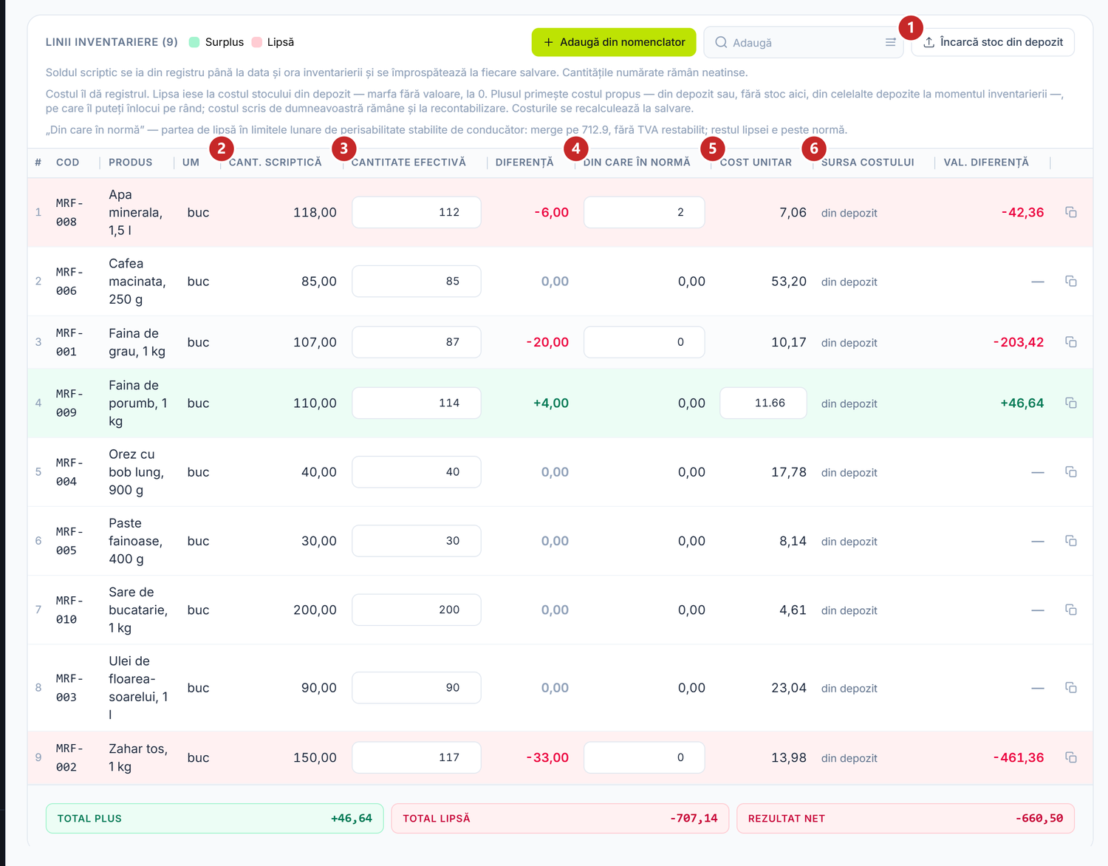The height and width of the screenshot is (866, 1108).
Task: Edit effective quantity 90 for Ulei de floarea-soarelui
Action: click(x=417, y=687)
